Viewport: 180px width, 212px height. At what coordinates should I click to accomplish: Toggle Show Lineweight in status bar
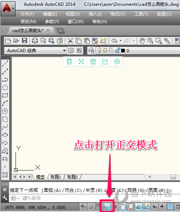162,207
